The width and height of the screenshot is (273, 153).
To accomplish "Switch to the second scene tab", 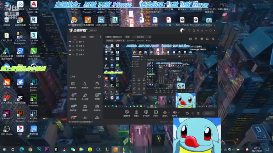I will (x=83, y=37).
